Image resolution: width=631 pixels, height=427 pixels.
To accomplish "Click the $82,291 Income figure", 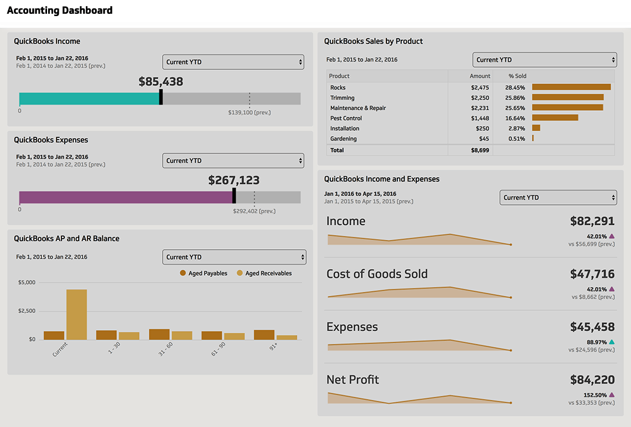I will pyautogui.click(x=592, y=221).
